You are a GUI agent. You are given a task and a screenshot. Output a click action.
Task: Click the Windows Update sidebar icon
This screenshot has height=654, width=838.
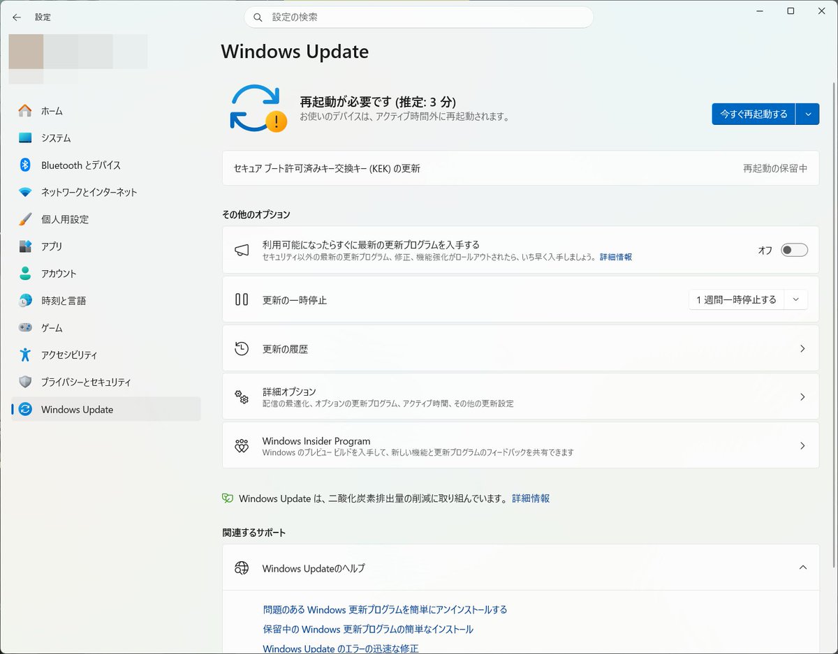[x=25, y=410]
